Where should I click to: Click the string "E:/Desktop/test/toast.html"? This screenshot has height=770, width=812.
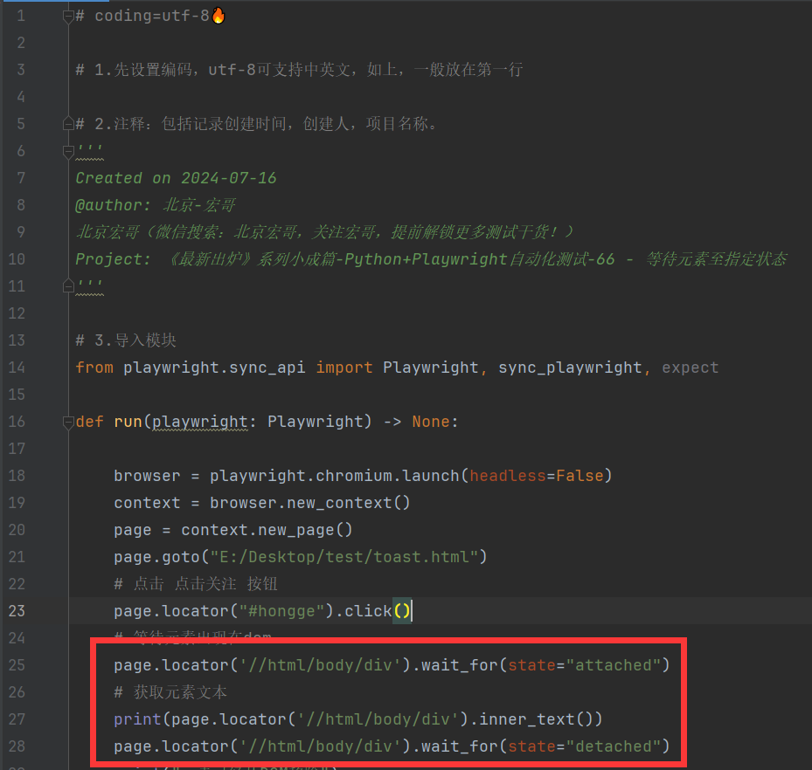344,557
